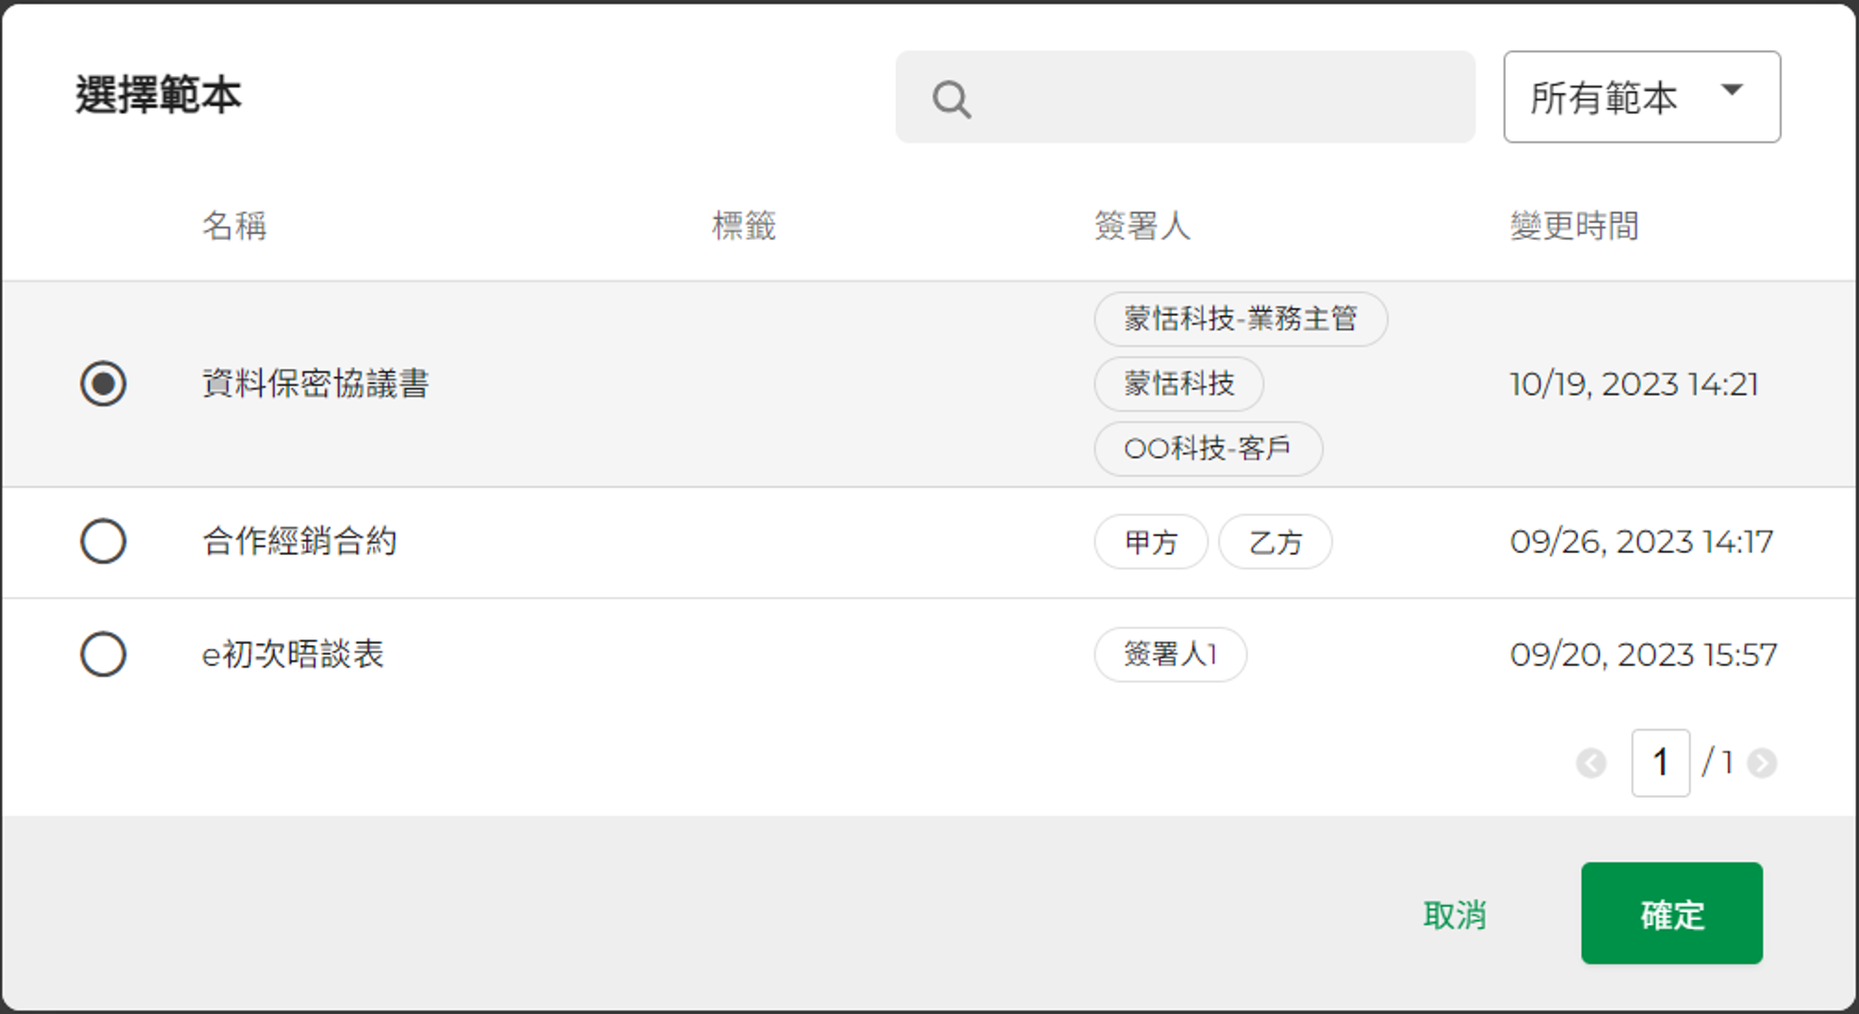
Task: Click the magnifier search icon
Action: coord(952,99)
